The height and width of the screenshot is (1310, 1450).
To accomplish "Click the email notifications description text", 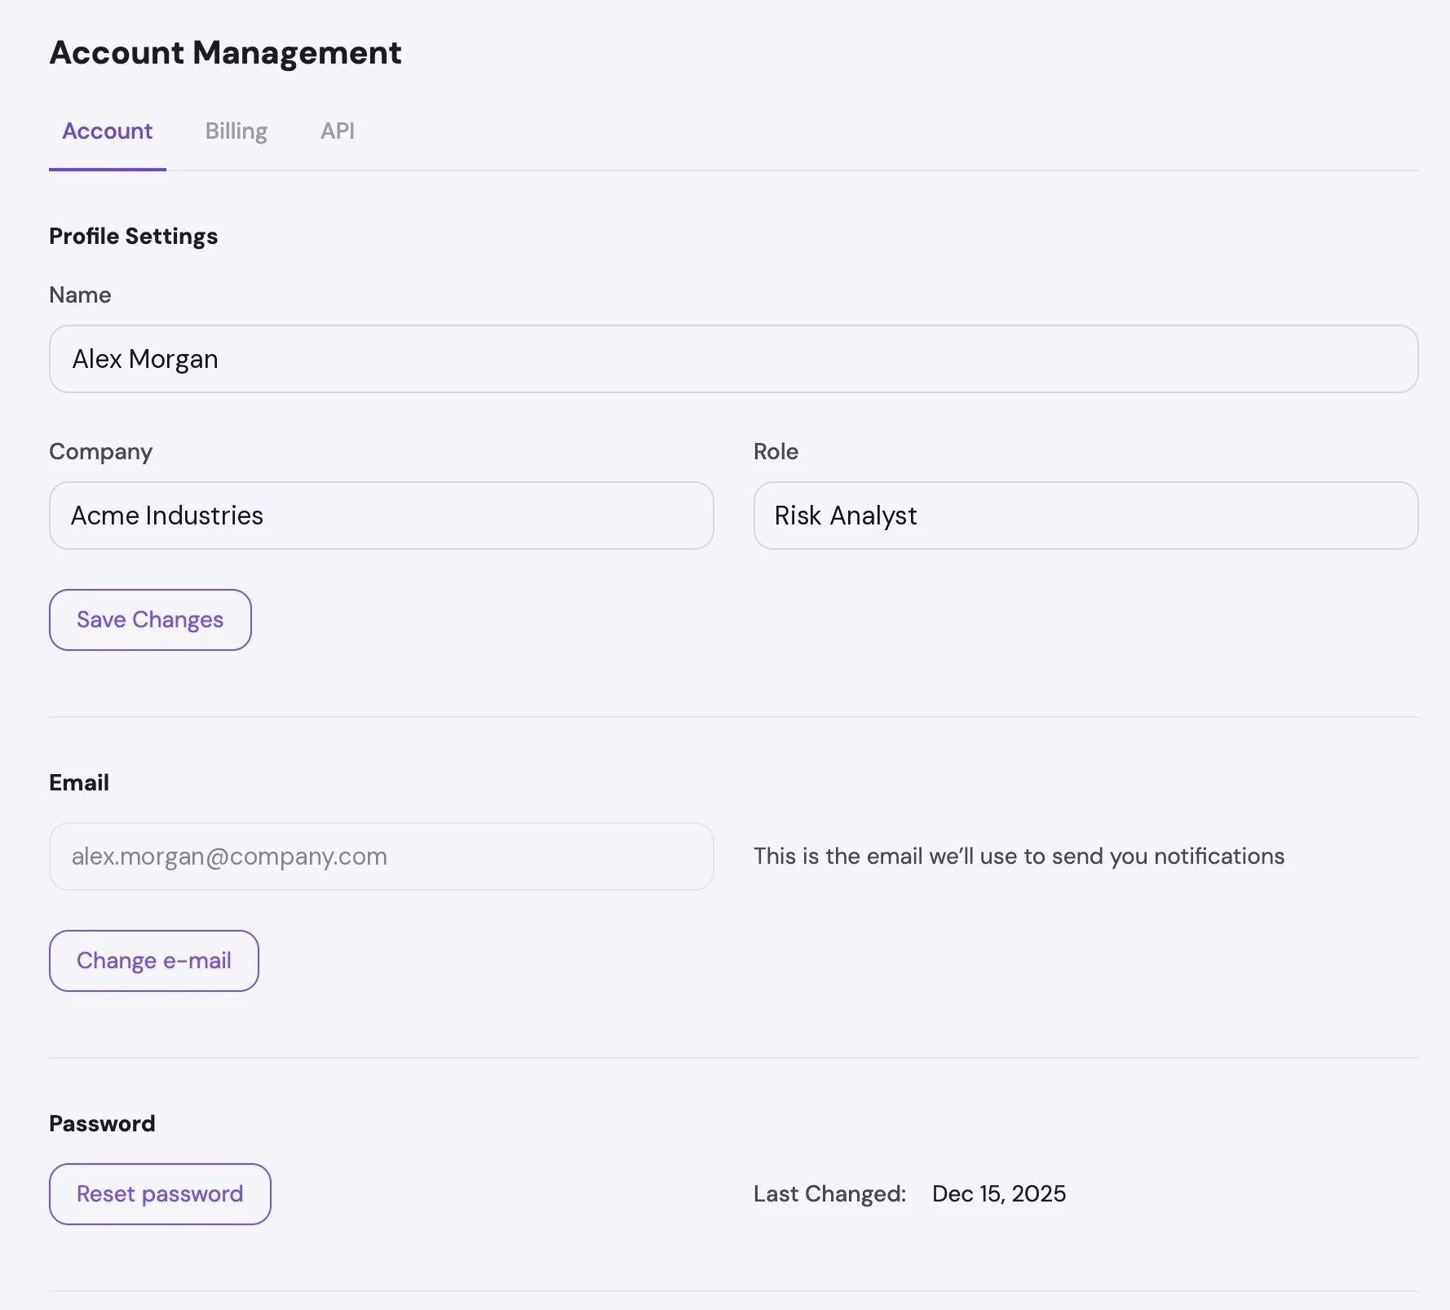I will tap(1019, 856).
